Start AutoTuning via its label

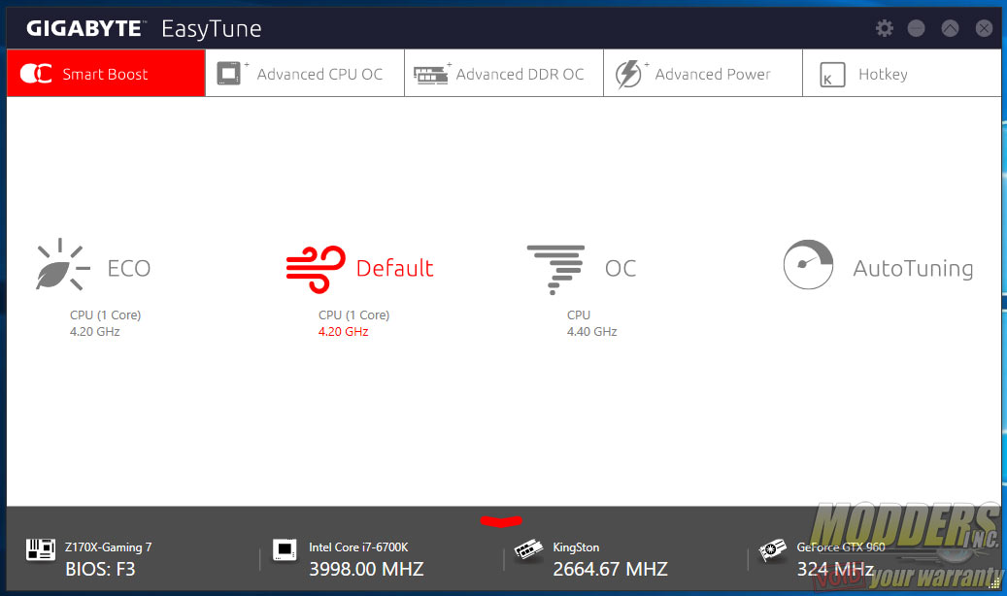[x=913, y=269]
